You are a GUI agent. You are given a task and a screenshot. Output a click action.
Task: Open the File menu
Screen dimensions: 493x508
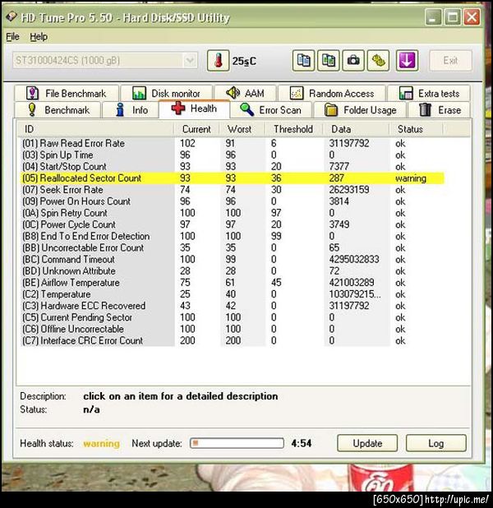coord(12,37)
